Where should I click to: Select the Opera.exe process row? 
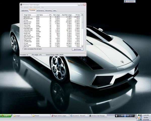[x=52, y=17]
